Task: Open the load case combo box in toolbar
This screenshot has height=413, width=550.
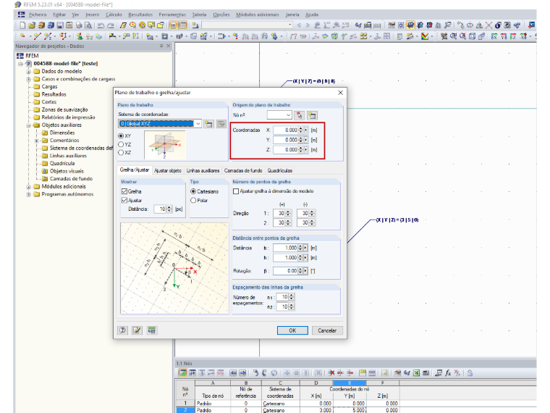Action: click(247, 25)
